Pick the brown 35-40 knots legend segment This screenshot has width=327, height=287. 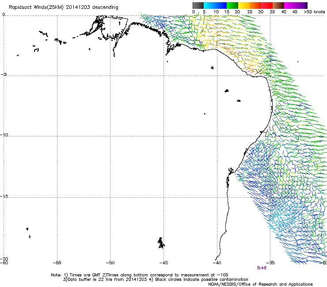coord(278,5)
